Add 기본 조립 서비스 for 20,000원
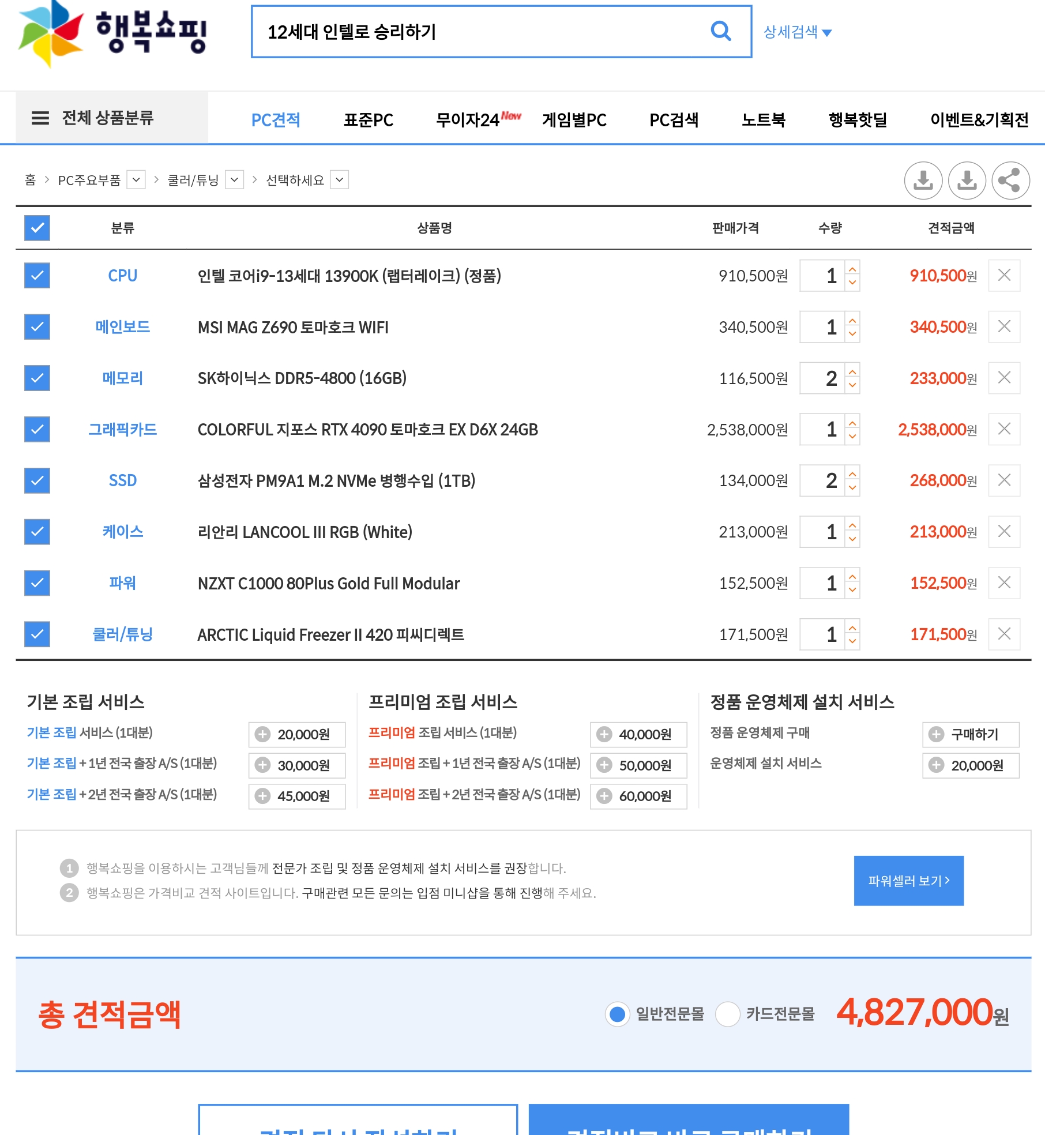1045x1135 pixels. (x=297, y=734)
